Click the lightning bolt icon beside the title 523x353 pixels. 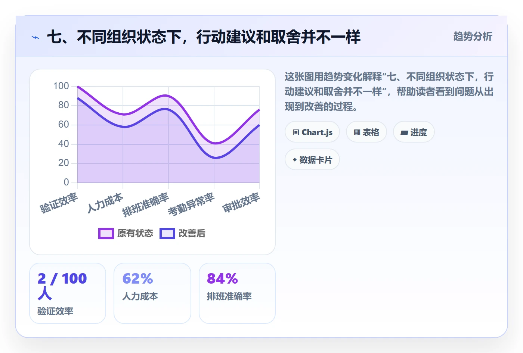(35, 37)
